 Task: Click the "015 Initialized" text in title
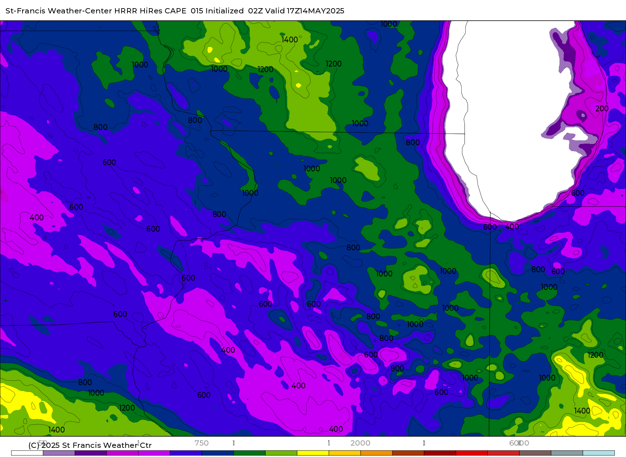coord(217,11)
